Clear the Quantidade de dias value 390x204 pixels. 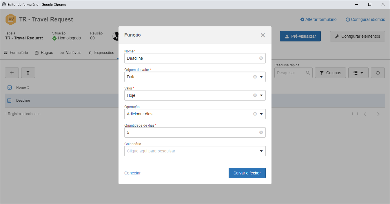point(261,132)
